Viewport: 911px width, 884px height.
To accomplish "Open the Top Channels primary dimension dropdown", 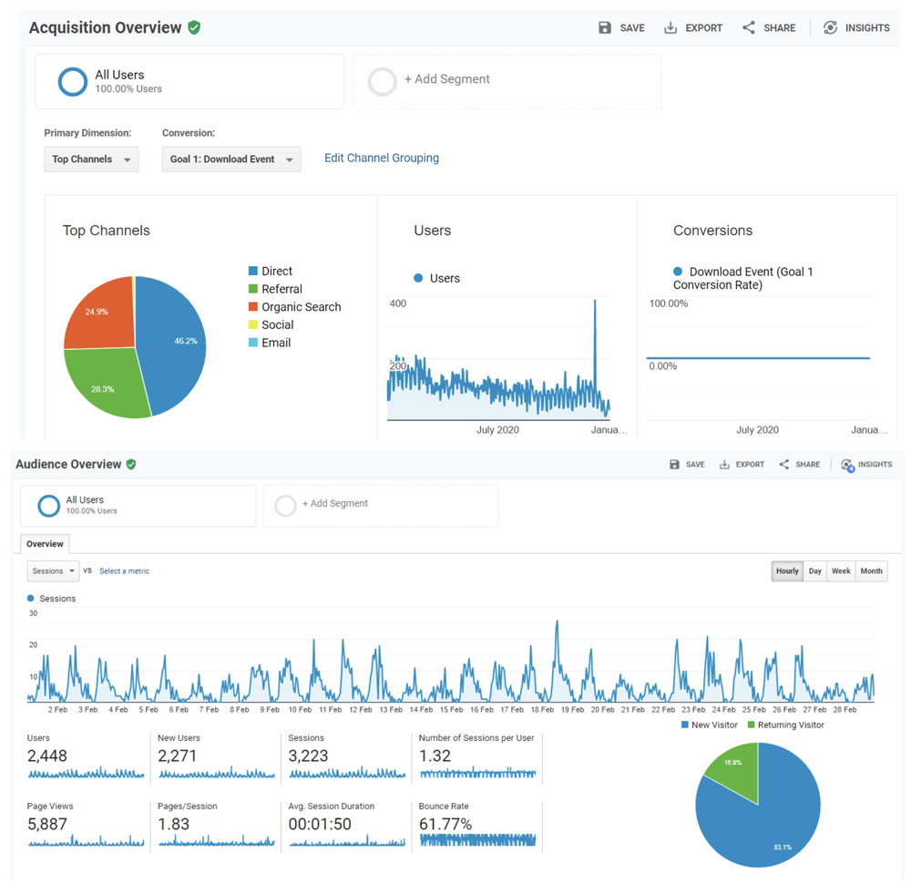I will pos(91,159).
